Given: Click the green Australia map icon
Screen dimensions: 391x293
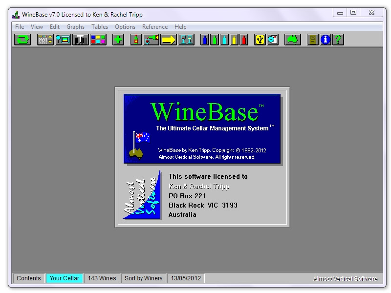Looking at the screenshot, I should click(292, 40).
